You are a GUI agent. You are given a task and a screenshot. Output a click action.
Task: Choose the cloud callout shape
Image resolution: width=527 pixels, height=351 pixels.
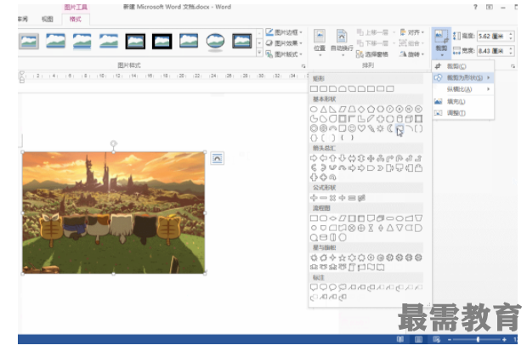coord(343,287)
